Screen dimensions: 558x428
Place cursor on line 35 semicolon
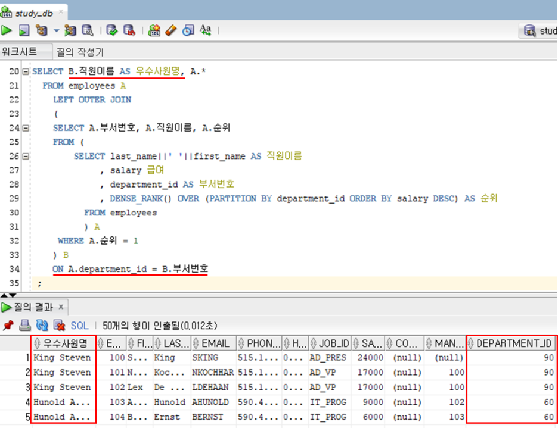click(39, 284)
